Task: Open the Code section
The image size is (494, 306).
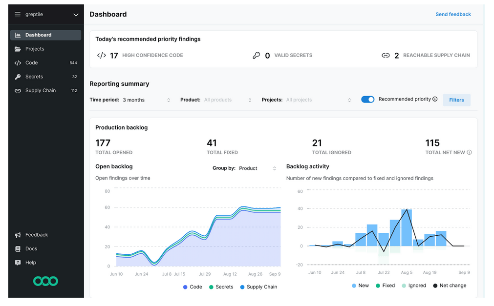Action: click(45, 62)
